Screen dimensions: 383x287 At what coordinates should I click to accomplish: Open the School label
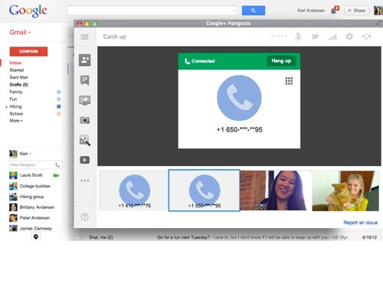16,114
